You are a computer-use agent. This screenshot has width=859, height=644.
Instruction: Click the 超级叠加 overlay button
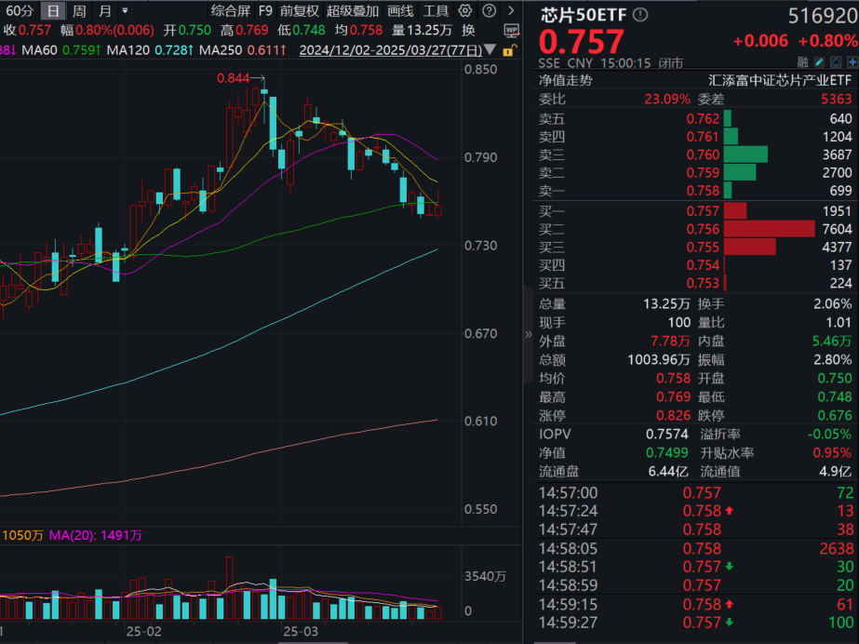[x=353, y=11]
